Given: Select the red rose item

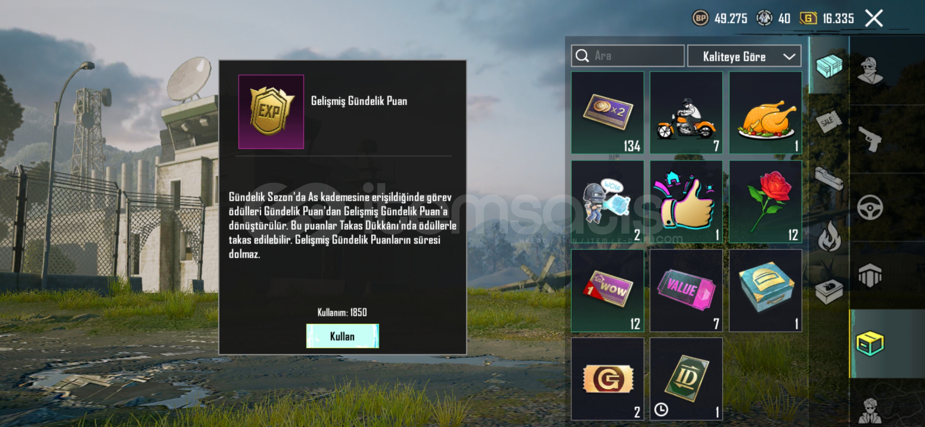Looking at the screenshot, I should point(765,202).
